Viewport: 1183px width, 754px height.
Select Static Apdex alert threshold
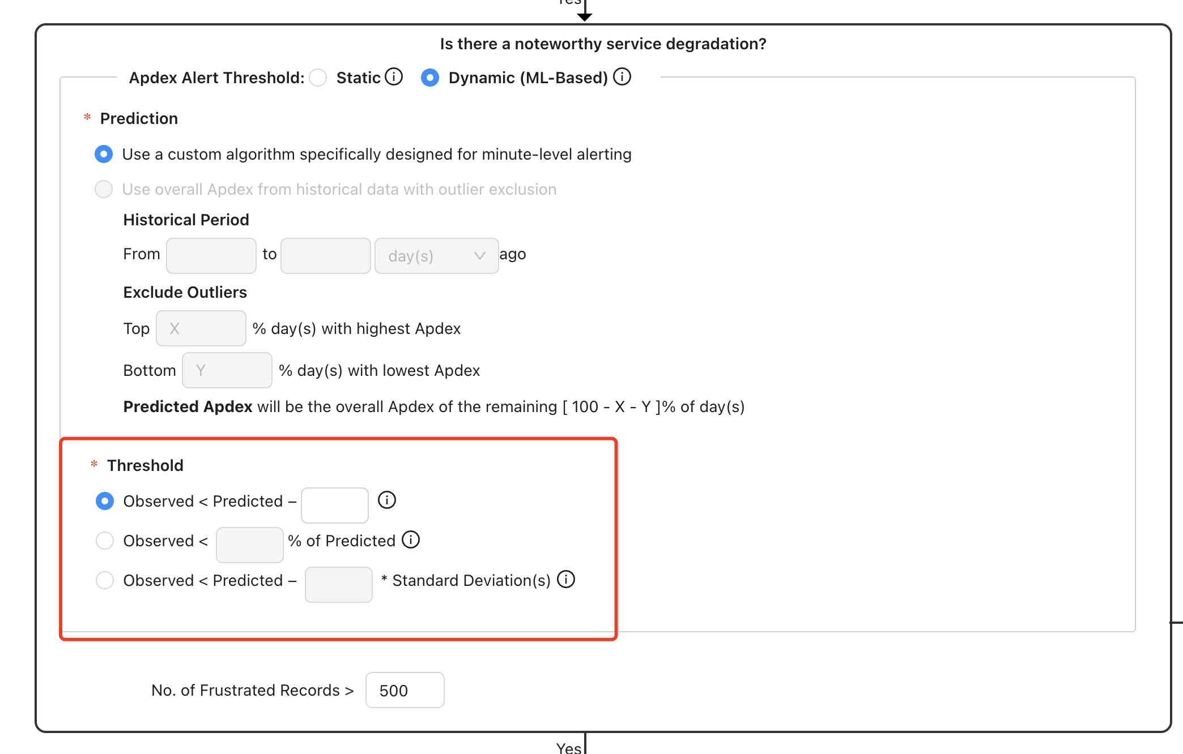point(318,78)
